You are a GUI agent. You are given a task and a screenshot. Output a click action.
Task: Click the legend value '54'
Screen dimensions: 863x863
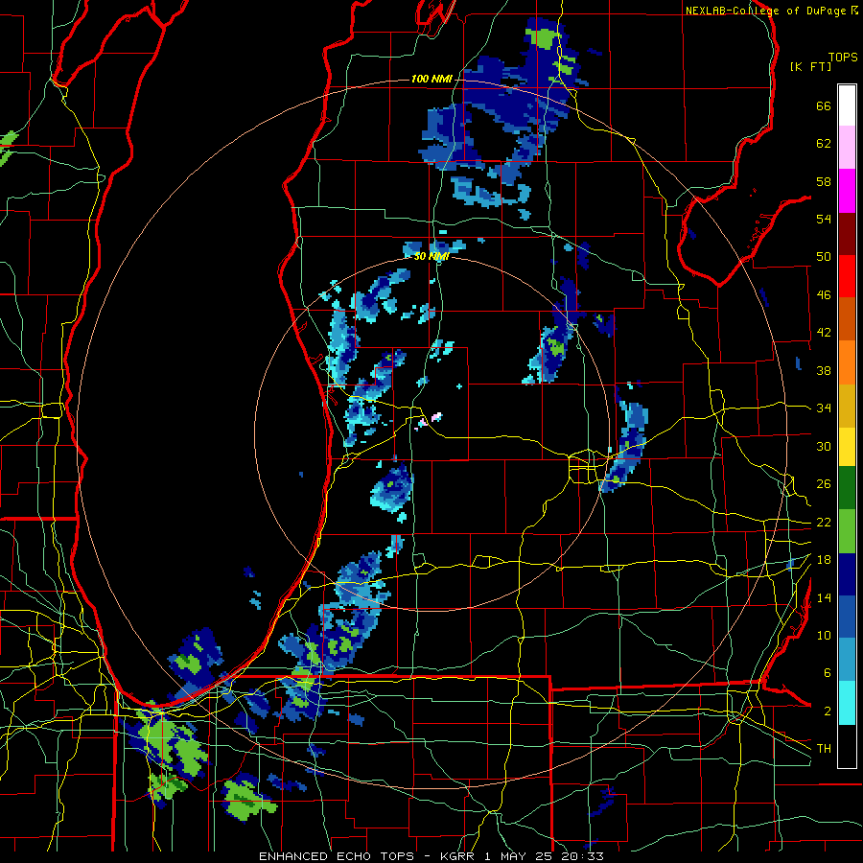tap(824, 219)
